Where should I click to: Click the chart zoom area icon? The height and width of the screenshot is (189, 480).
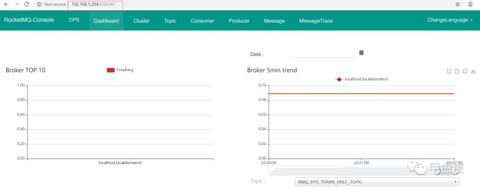coord(449,71)
